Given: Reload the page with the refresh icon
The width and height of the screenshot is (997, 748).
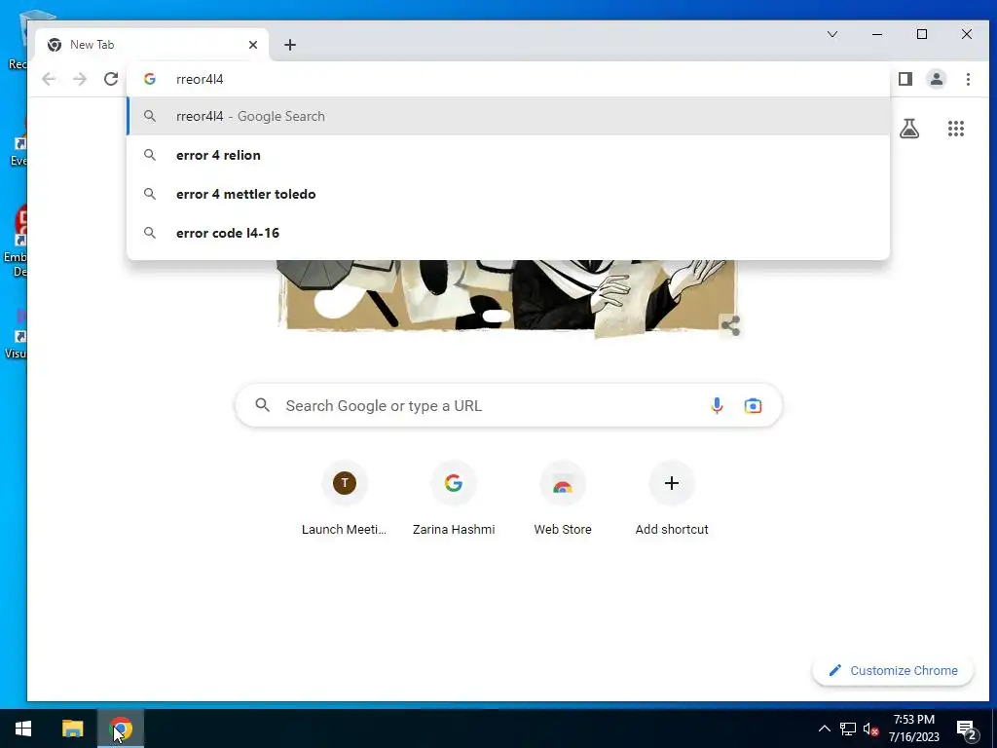Looking at the screenshot, I should pos(111,79).
